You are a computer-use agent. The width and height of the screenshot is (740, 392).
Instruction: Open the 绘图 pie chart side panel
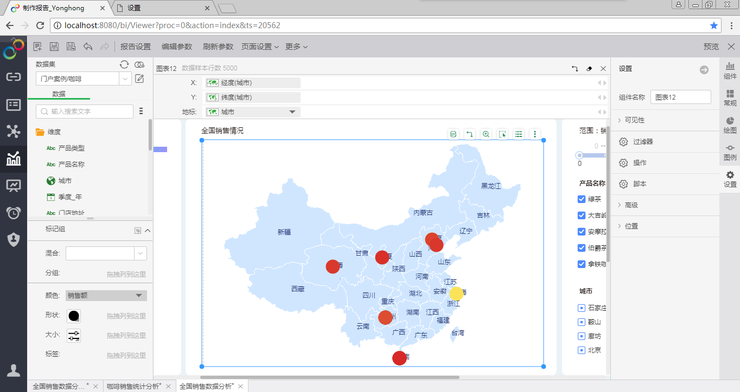730,125
